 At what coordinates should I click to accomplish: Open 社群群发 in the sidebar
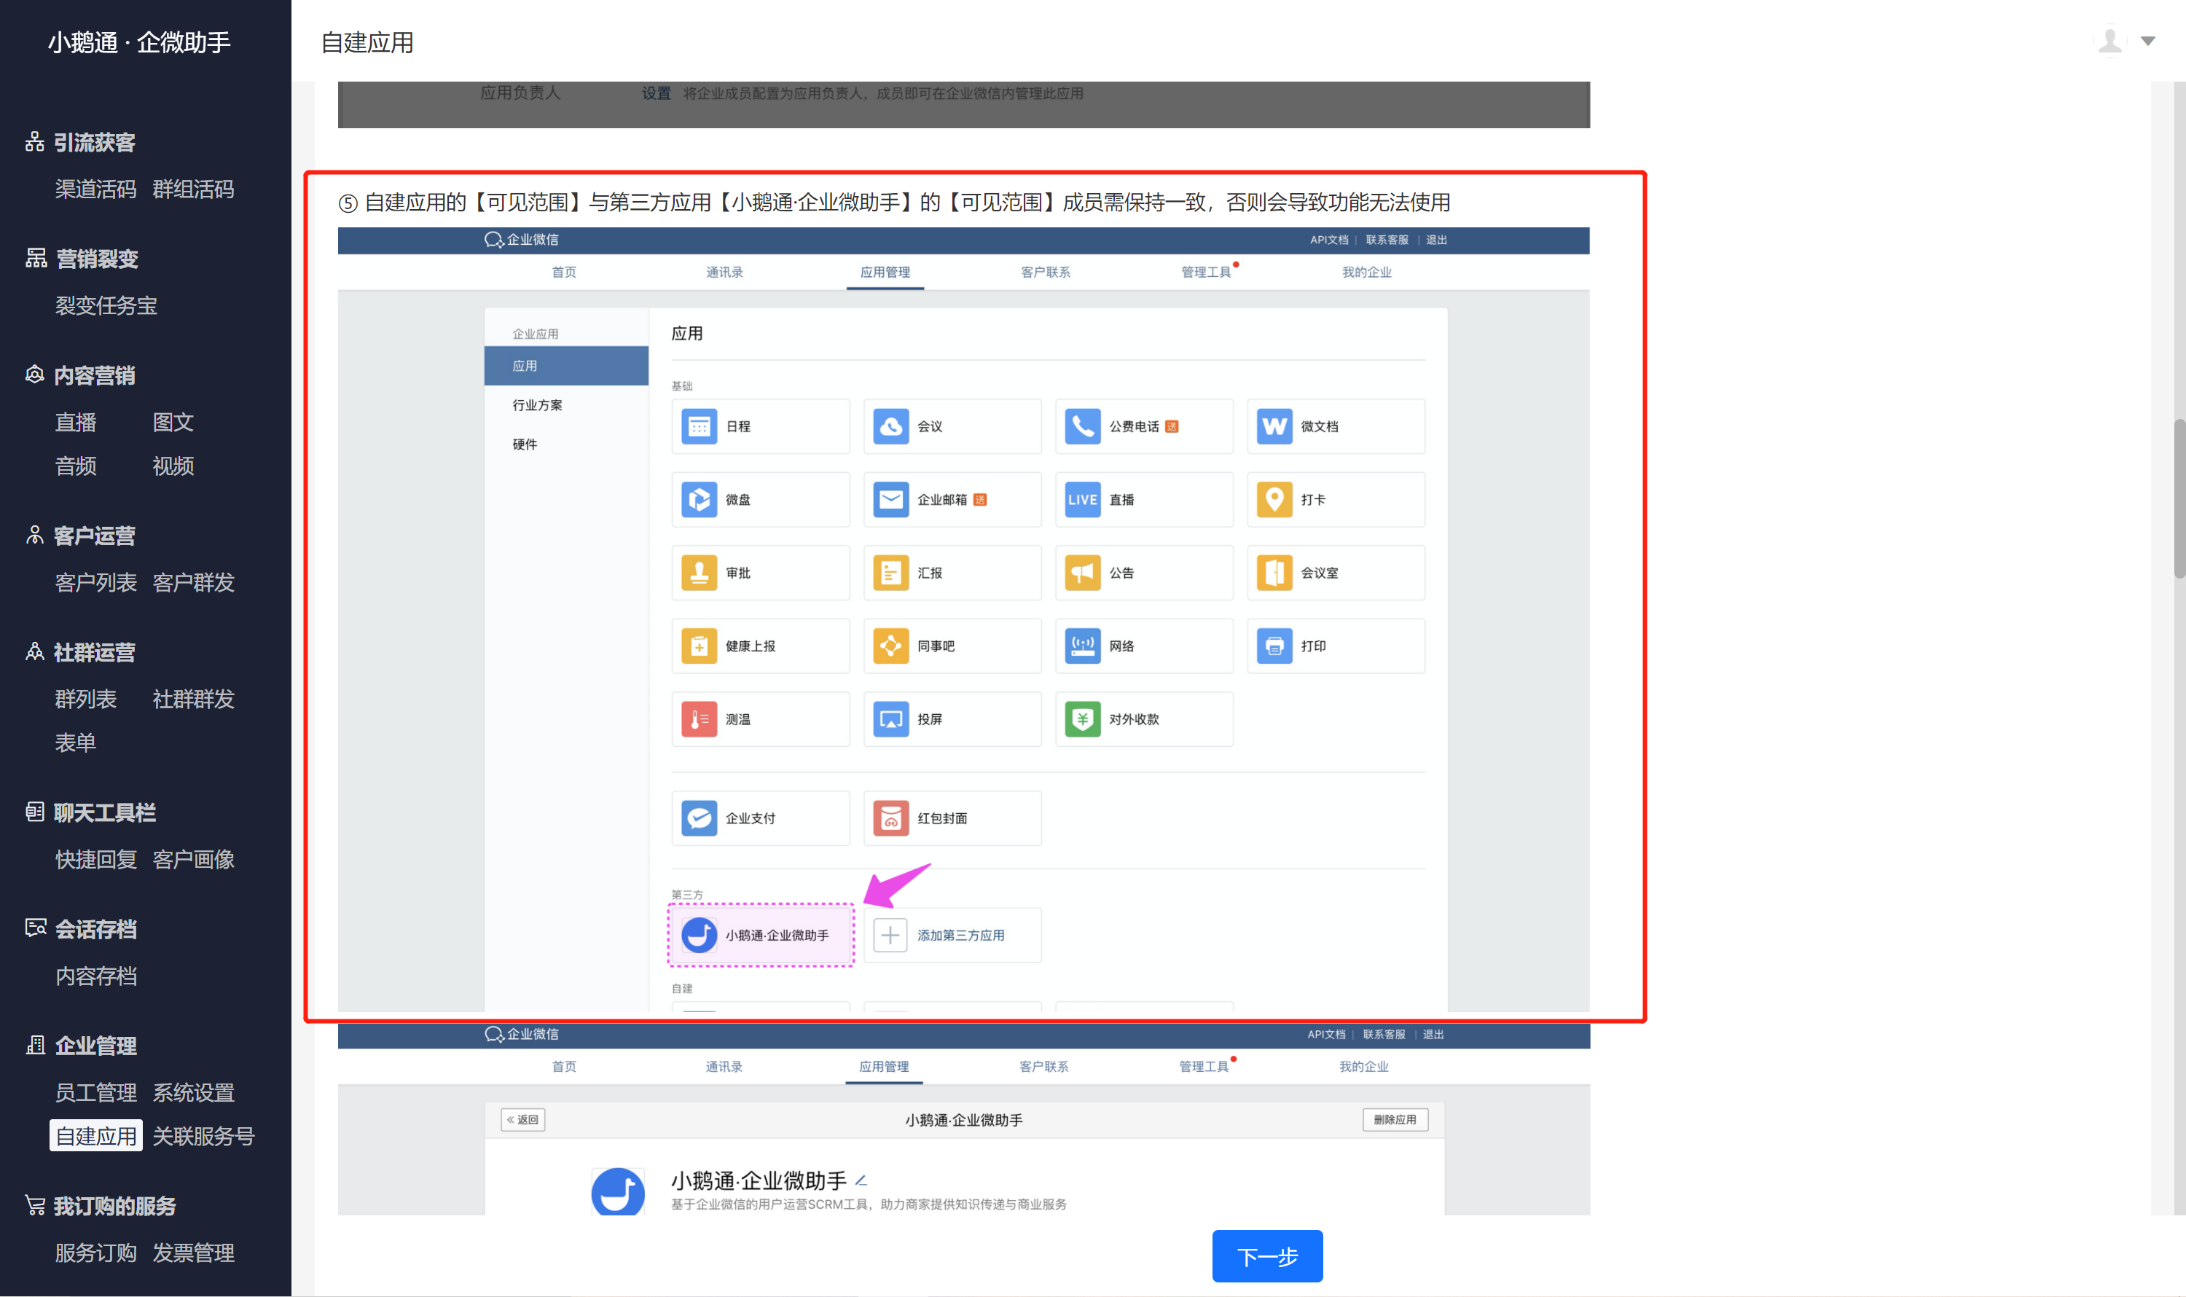point(193,700)
